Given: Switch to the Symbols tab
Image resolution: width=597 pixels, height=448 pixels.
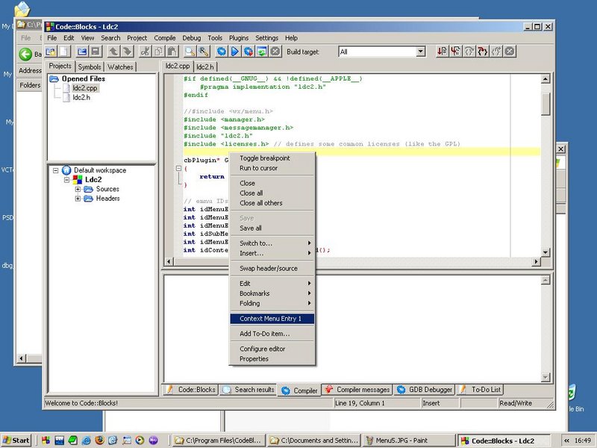Looking at the screenshot, I should point(90,67).
